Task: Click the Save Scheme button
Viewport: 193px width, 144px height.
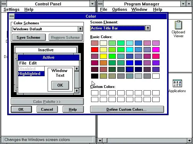Action: [29, 37]
